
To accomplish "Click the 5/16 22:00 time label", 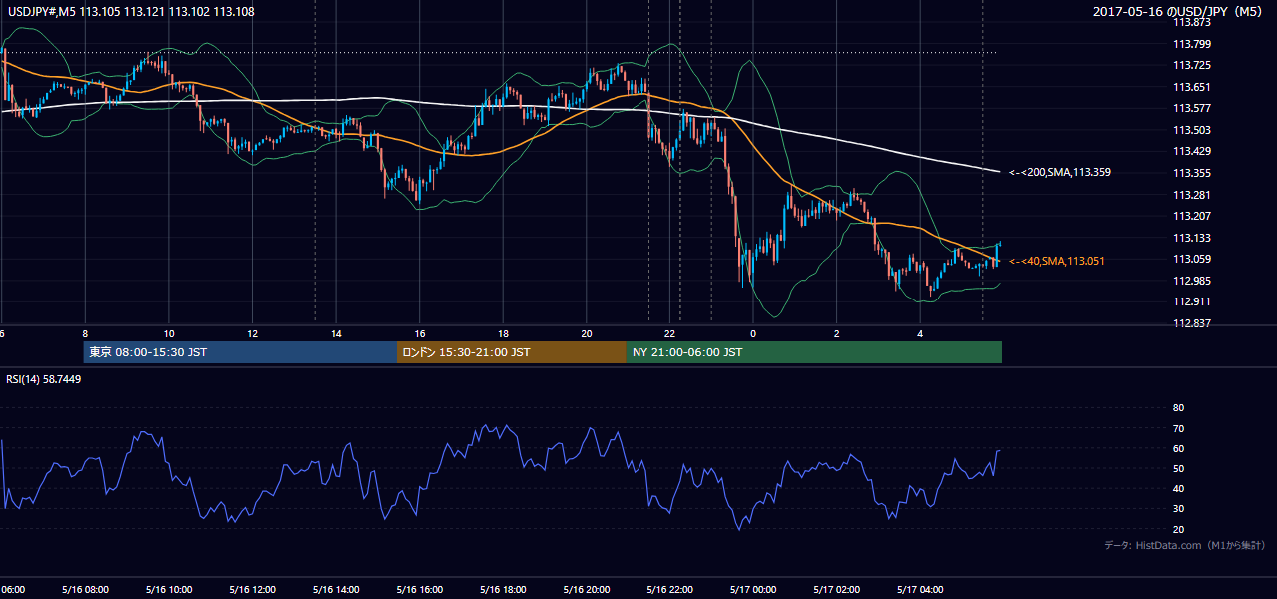I will [x=670, y=590].
